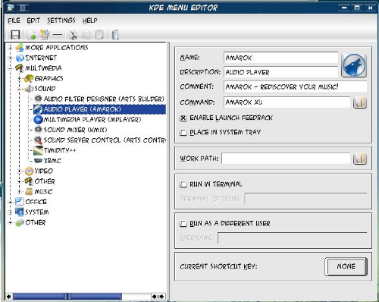Click the More Applications icon in tree
This screenshot has height=302, width=379.
(x=20, y=48)
